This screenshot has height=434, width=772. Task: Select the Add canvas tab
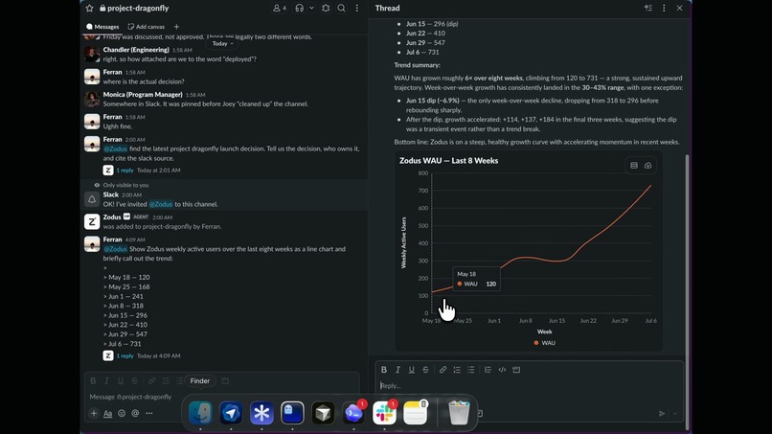pyautogui.click(x=147, y=27)
